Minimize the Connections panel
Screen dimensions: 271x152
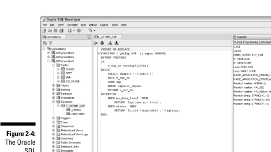pyautogui.click(x=89, y=37)
